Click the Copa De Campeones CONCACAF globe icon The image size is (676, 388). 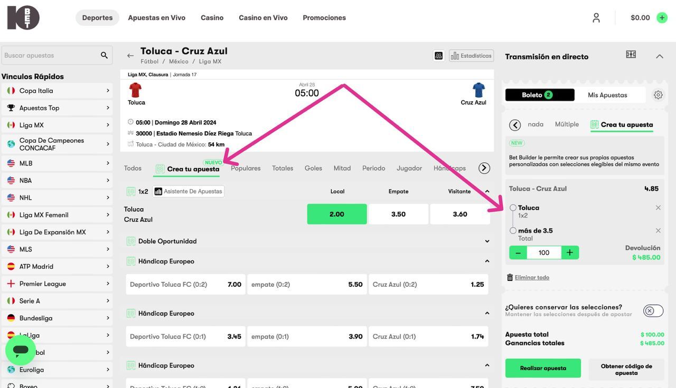(11, 144)
